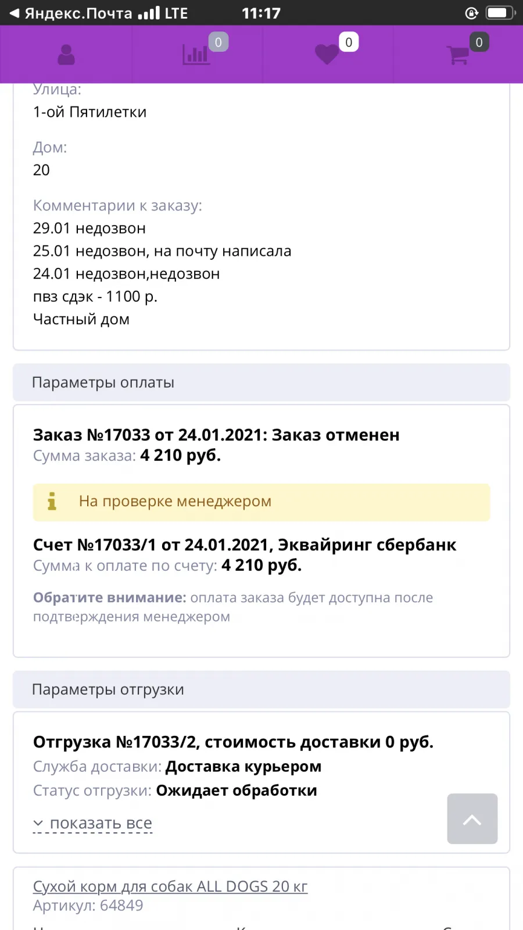Tap the comparison counter badge showing 0
This screenshot has height=930, width=523.
click(218, 42)
